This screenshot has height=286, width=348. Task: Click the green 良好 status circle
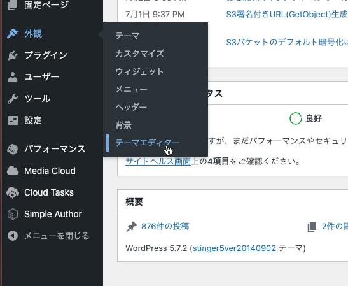click(x=296, y=118)
